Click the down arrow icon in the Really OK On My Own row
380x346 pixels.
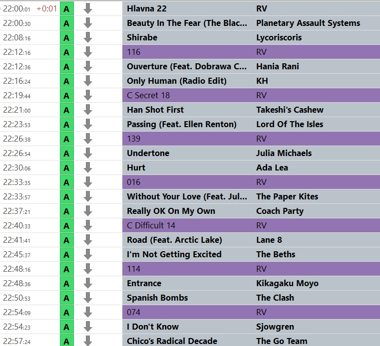point(88,211)
